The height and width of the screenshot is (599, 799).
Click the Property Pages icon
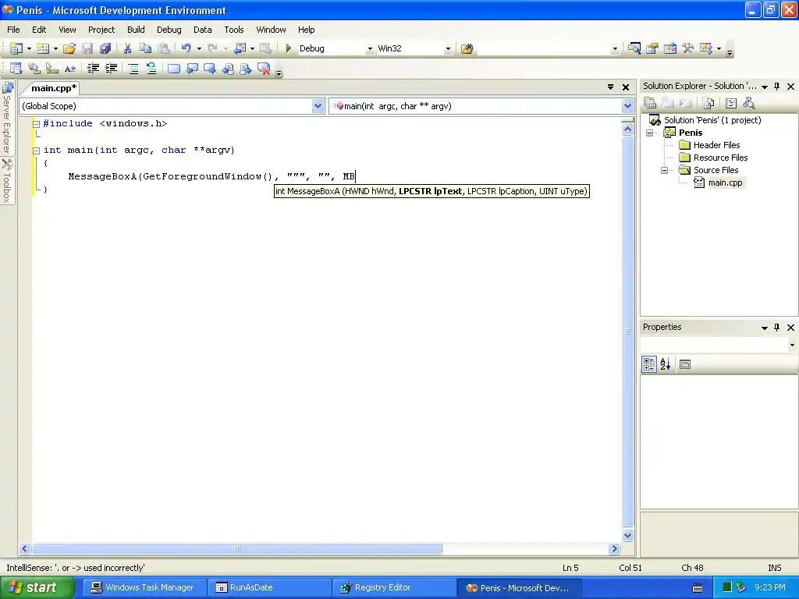685,364
